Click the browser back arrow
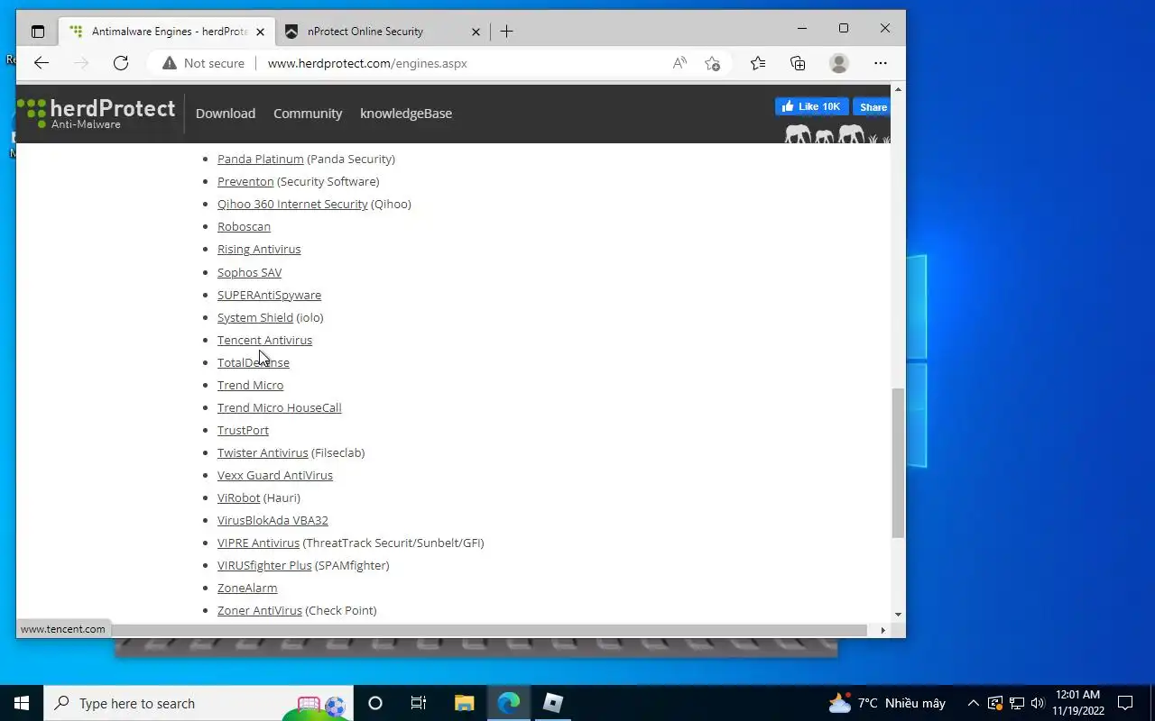 pos(42,63)
